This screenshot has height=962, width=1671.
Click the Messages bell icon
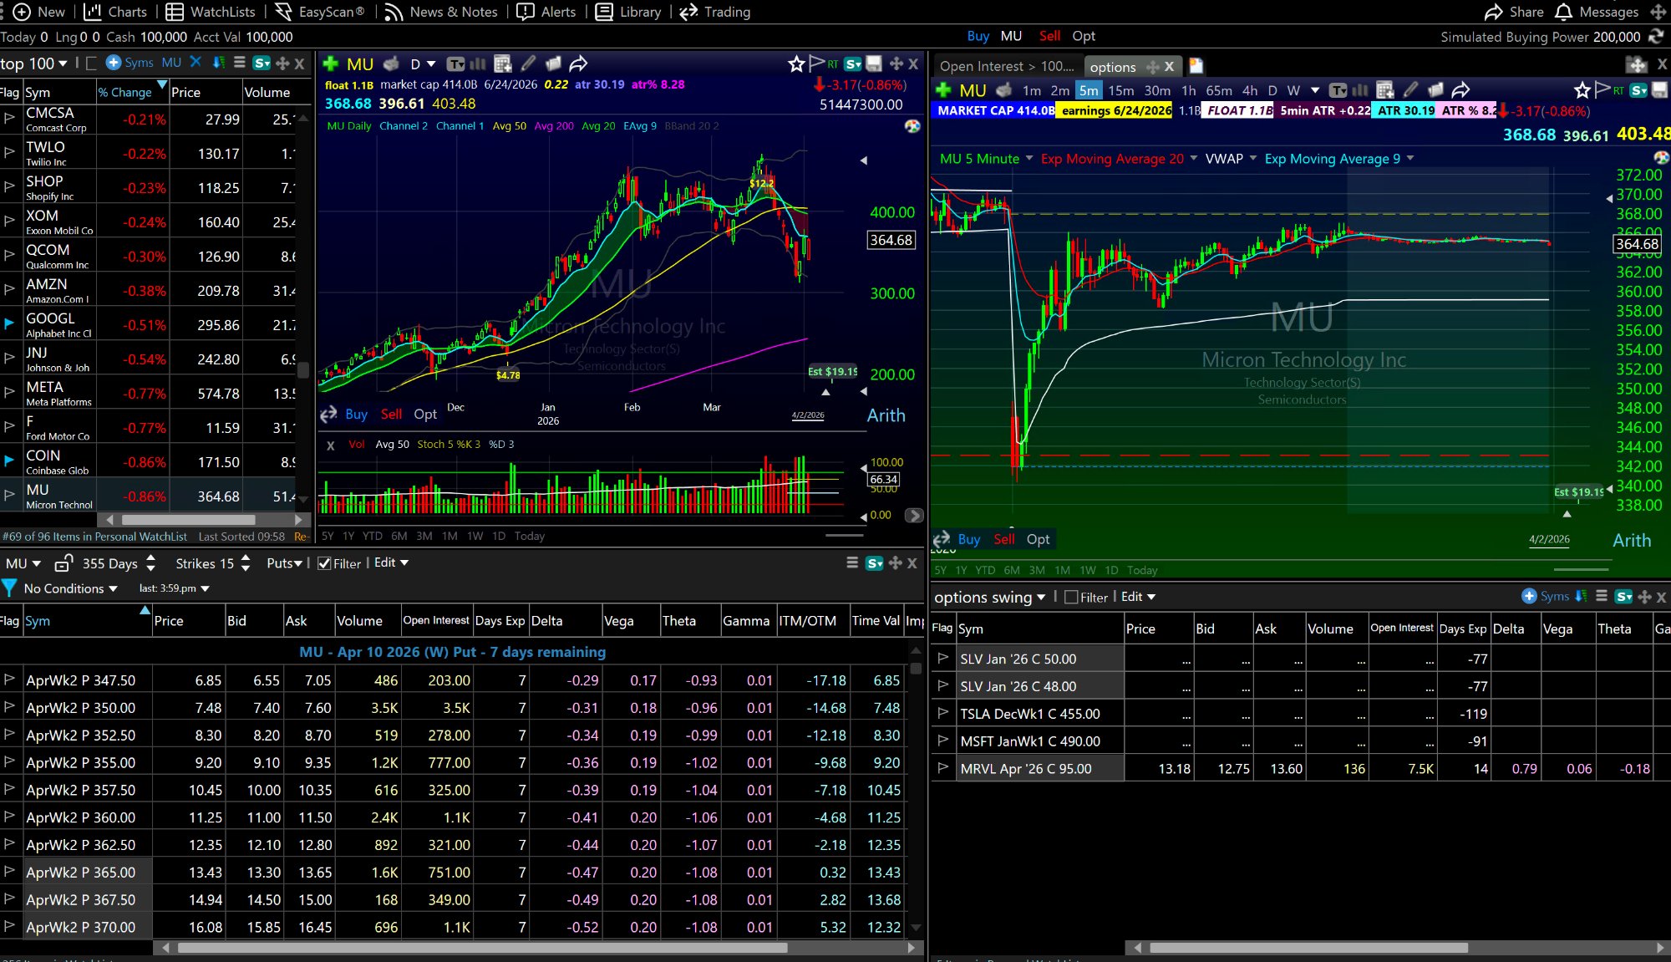click(1562, 12)
